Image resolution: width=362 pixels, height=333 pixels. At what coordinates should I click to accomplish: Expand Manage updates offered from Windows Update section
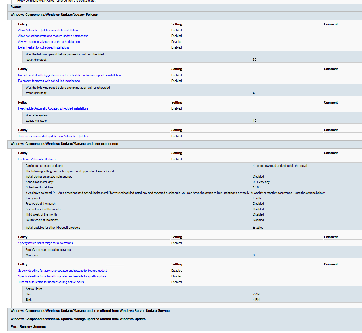click(185, 319)
